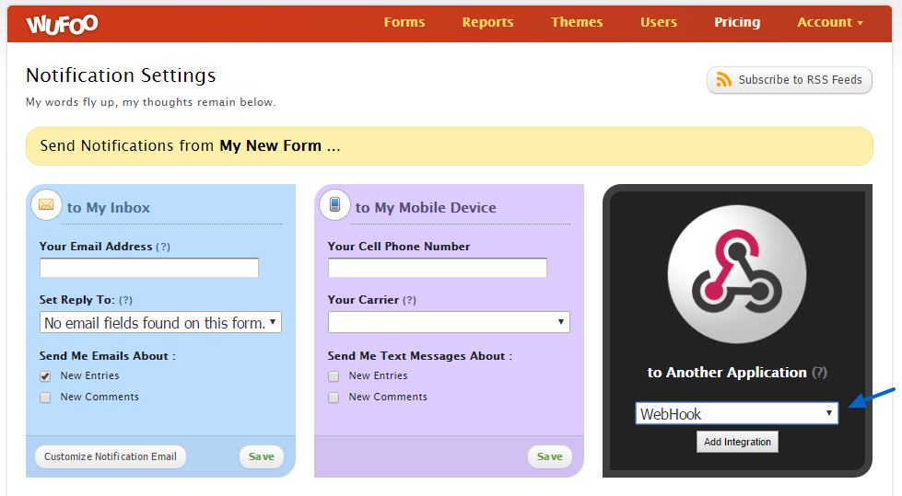Click the large WebHook logo

click(736, 275)
